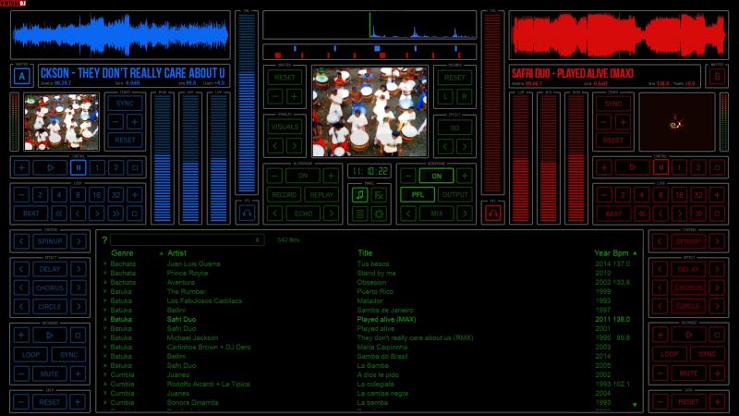Sort library by Artist column
The height and width of the screenshot is (416, 739).
[176, 253]
